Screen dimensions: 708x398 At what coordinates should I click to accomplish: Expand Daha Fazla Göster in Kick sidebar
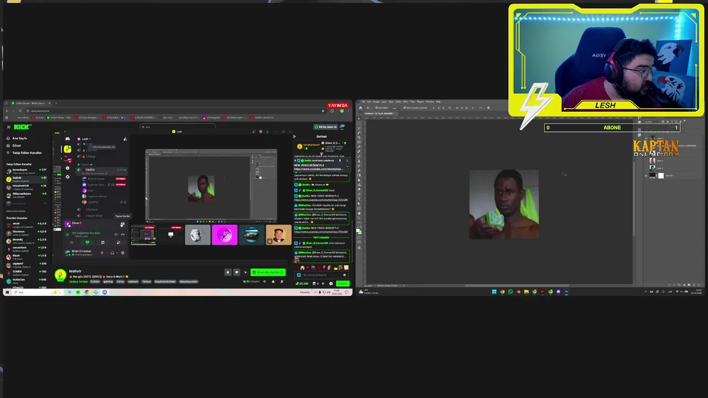pyautogui.click(x=15, y=211)
